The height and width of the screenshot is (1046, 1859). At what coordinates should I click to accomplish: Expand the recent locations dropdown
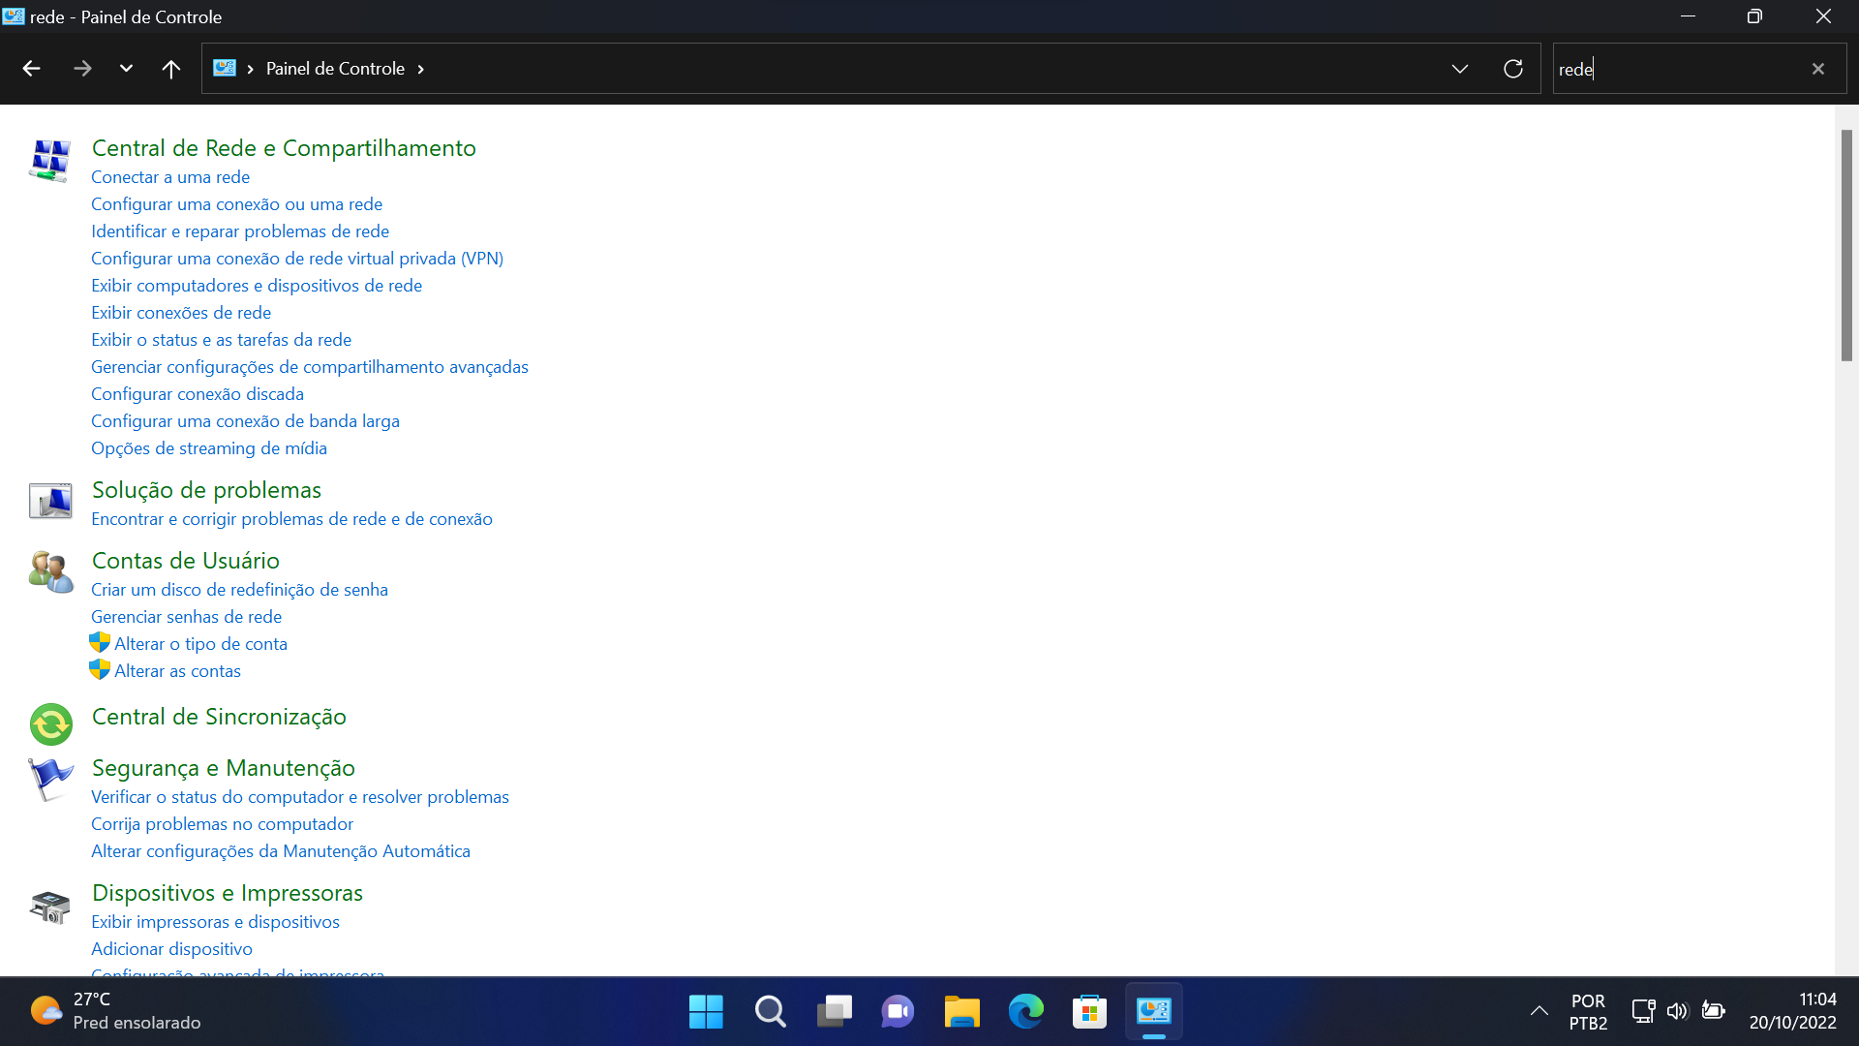click(x=126, y=69)
